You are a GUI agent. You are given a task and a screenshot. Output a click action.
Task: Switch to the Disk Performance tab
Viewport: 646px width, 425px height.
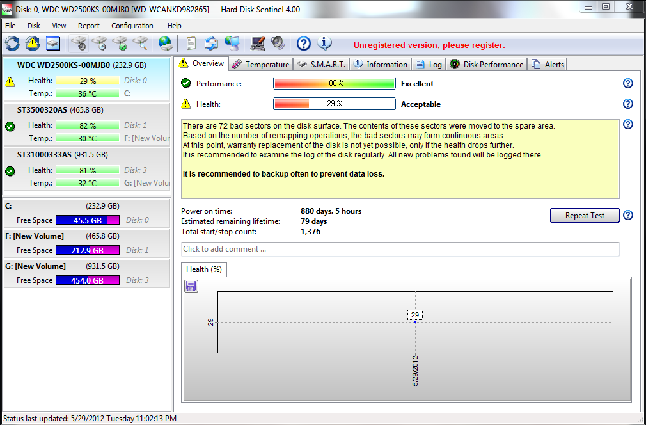[x=487, y=64]
